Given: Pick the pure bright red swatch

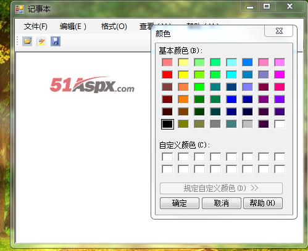Looking at the screenshot, I should pos(167,75).
